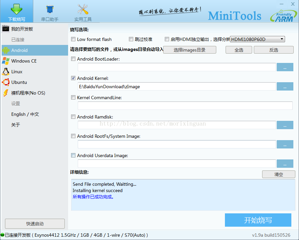Click the 清空 clear log button

[x=278, y=174]
